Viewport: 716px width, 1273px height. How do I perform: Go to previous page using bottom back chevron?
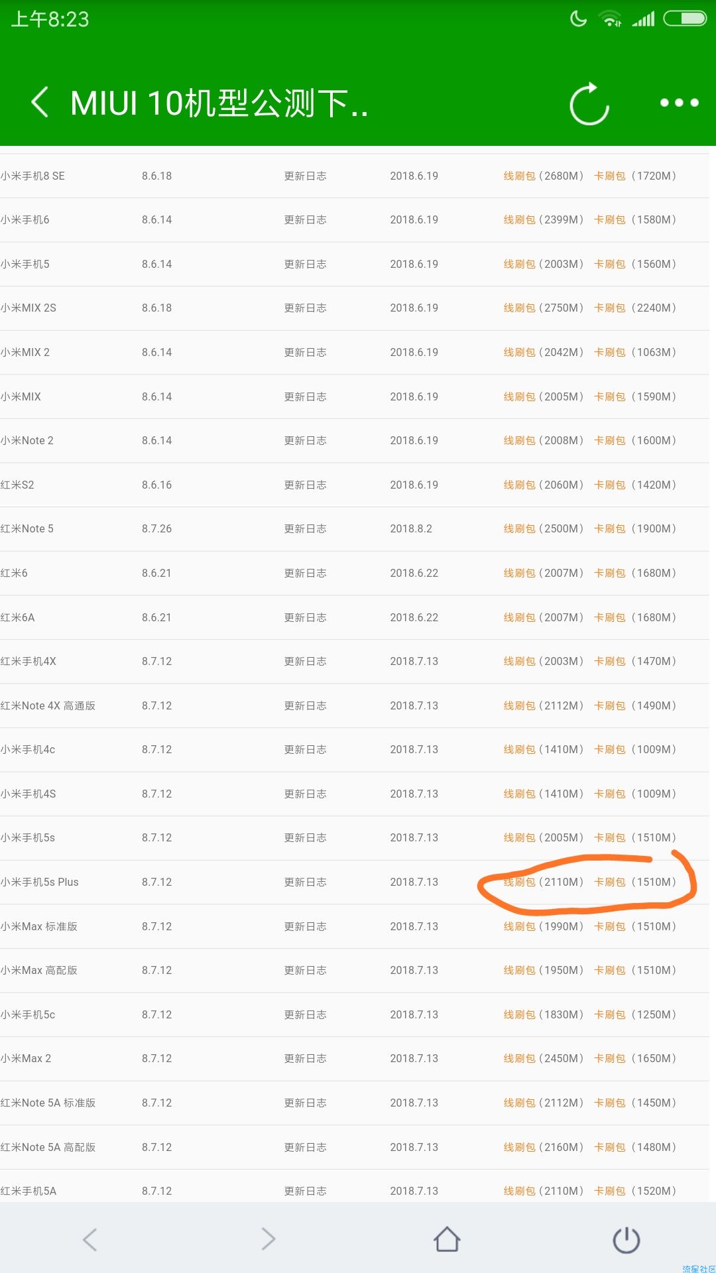pos(90,1239)
